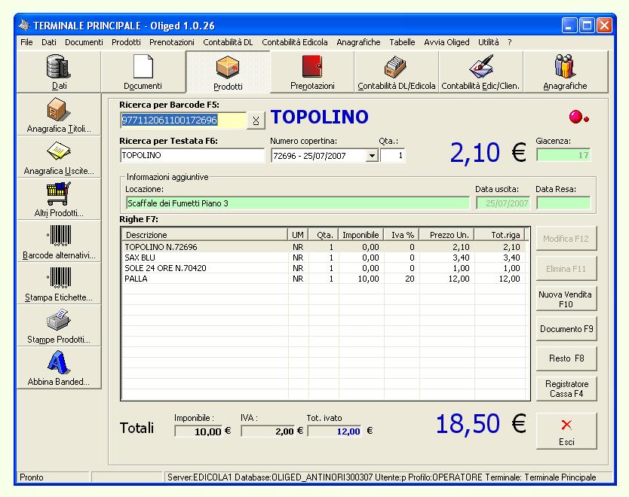Open the Contabilità Edicola menu

pyautogui.click(x=295, y=42)
